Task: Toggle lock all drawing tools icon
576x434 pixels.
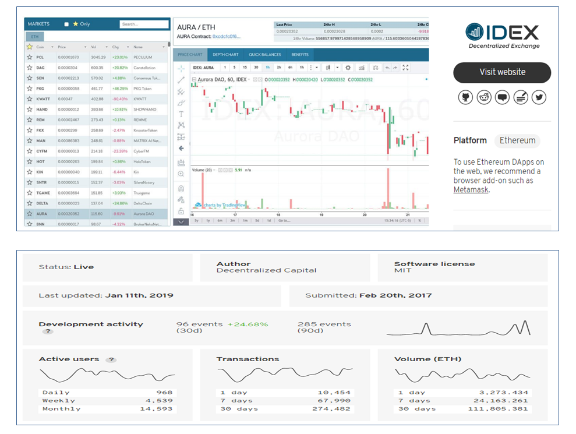Action: (x=181, y=211)
